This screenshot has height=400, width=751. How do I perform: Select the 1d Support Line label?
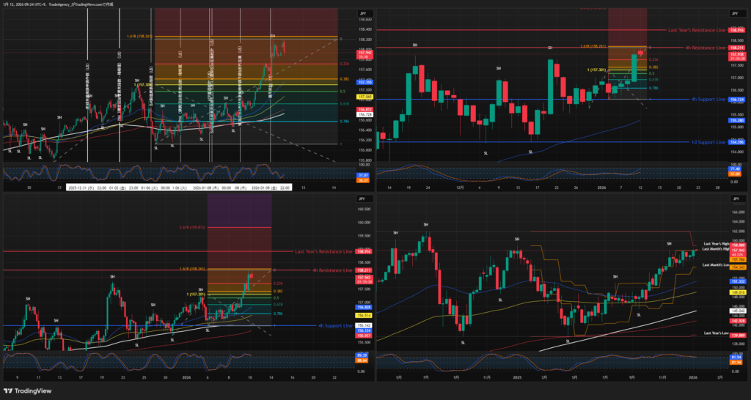[x=708, y=143]
